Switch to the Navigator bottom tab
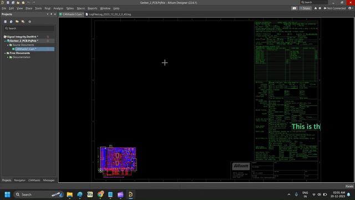The width and height of the screenshot is (355, 200). pyautogui.click(x=20, y=180)
